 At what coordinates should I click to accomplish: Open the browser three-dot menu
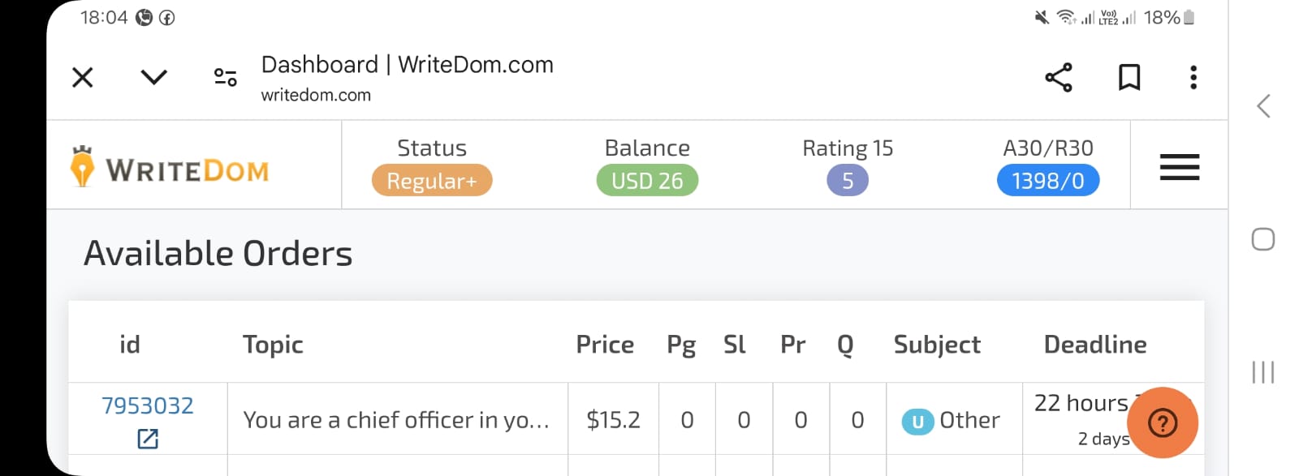pyautogui.click(x=1193, y=78)
